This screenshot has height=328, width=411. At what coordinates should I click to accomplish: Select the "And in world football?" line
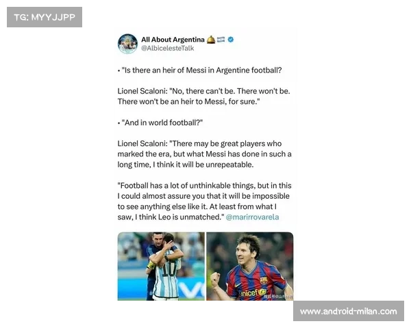click(160, 123)
